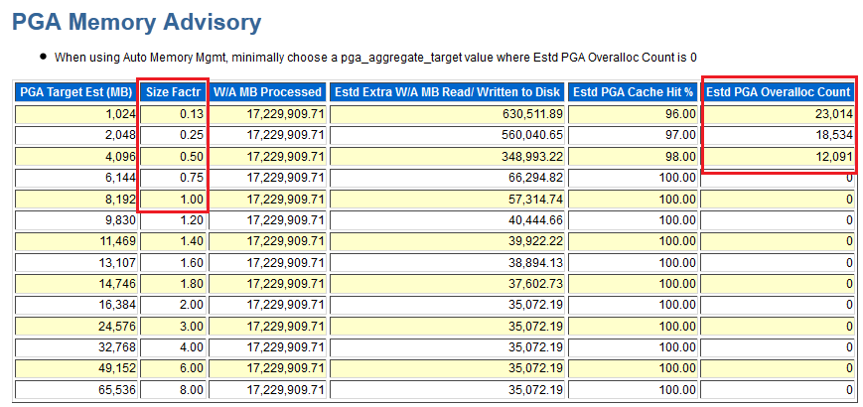The image size is (863, 407).
Task: Click the 96.00 cache hit percentage cell
Action: pos(633,114)
